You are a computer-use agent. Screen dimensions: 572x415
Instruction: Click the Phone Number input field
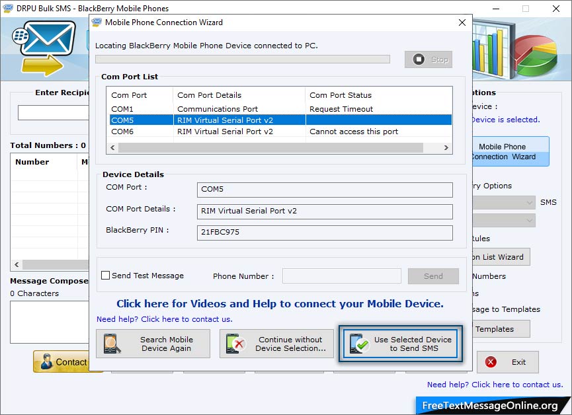coord(342,276)
